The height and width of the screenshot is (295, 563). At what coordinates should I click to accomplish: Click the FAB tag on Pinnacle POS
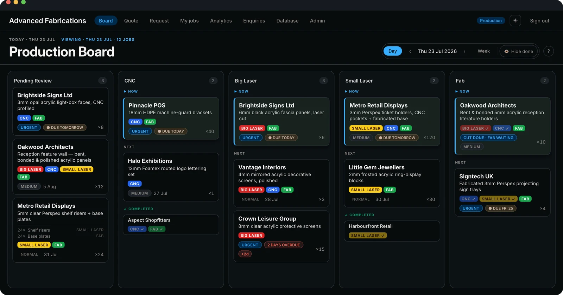tap(150, 122)
